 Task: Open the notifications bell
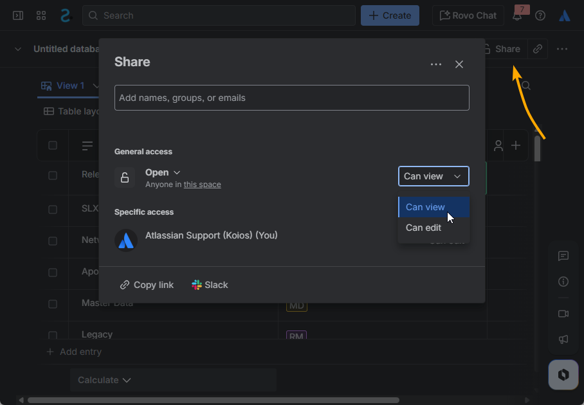coord(517,15)
